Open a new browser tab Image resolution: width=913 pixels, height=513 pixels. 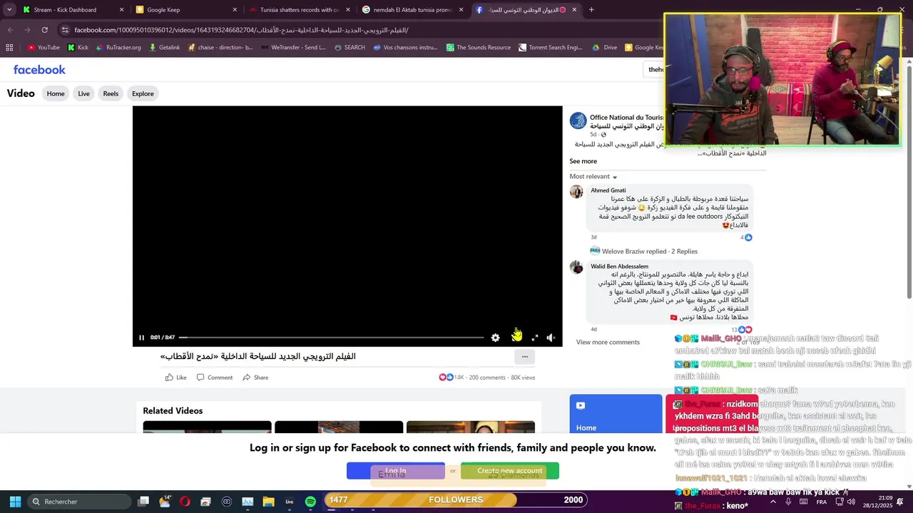(591, 10)
